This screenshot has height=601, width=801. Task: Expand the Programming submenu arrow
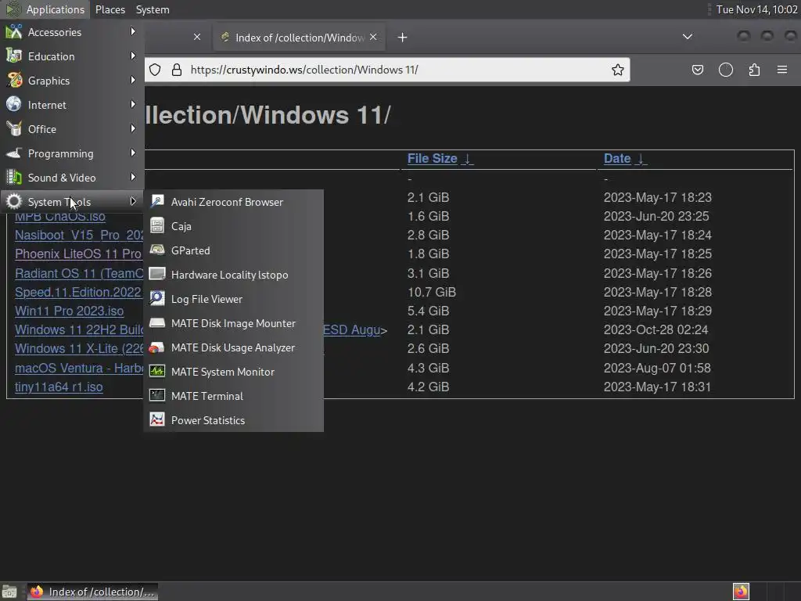tap(133, 153)
